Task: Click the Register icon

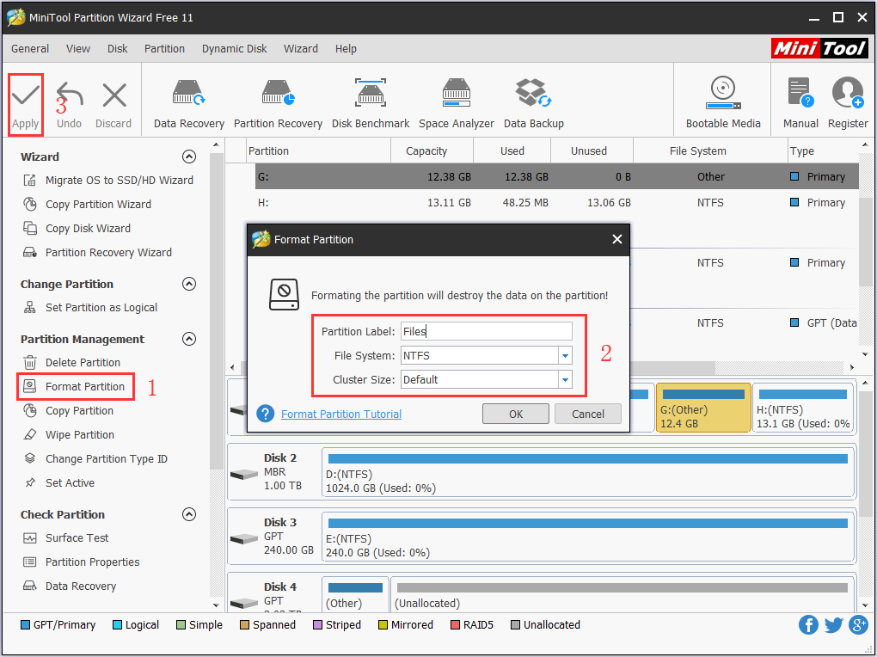Action: tap(848, 105)
